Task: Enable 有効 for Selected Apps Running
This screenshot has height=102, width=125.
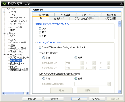Action: 43,79
